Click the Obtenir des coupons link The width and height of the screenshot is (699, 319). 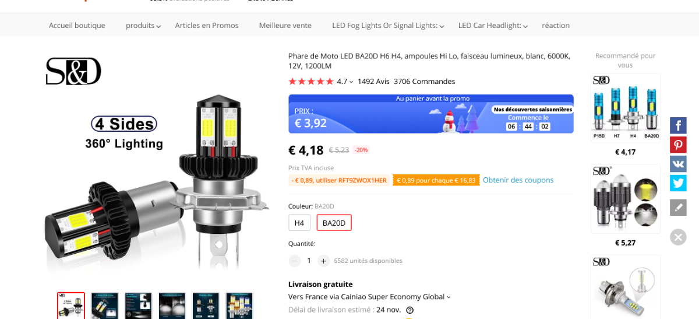click(x=518, y=180)
